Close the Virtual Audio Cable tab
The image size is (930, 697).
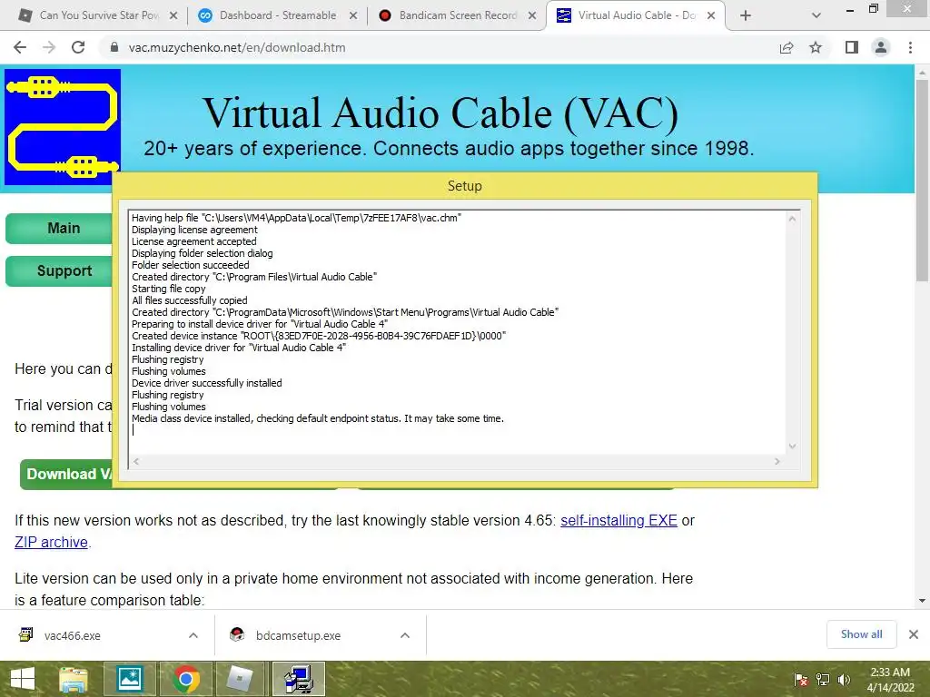coord(710,16)
